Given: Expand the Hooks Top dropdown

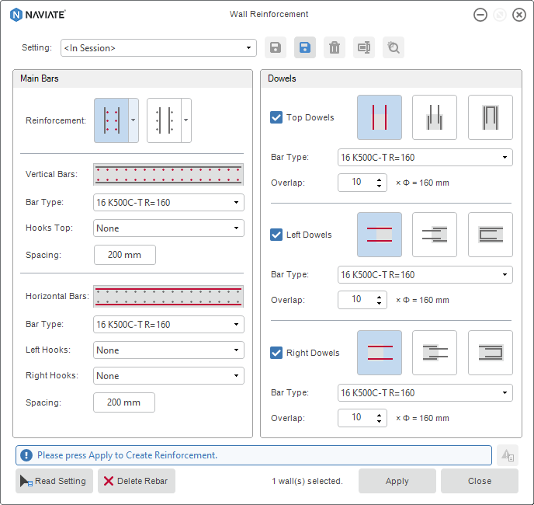Looking at the screenshot, I should (168, 228).
